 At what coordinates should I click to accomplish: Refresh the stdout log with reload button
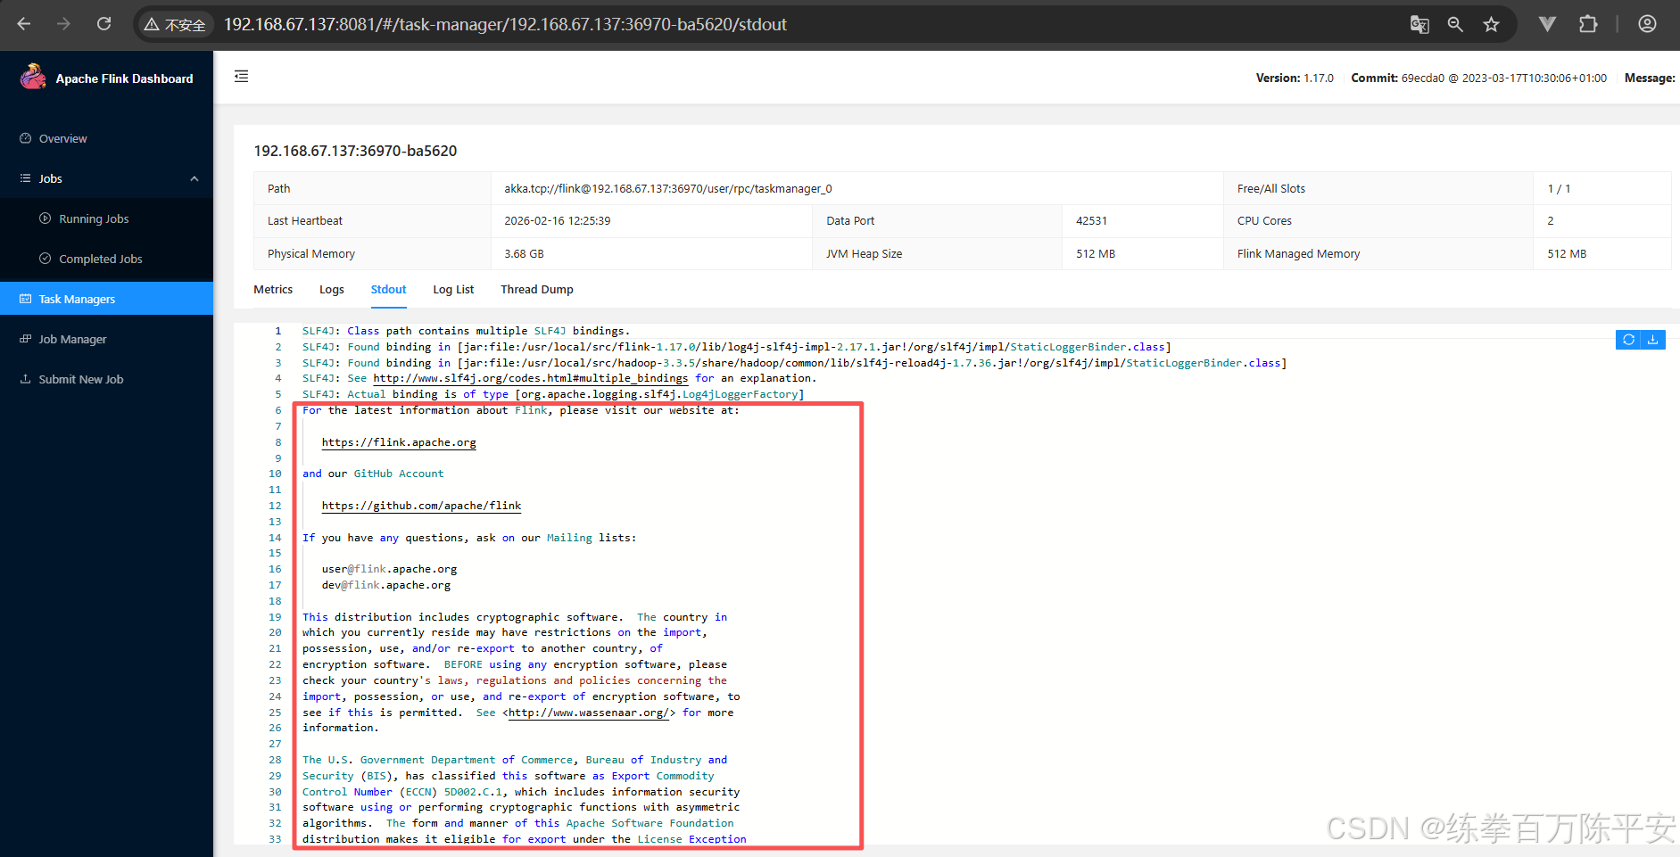(x=1628, y=340)
